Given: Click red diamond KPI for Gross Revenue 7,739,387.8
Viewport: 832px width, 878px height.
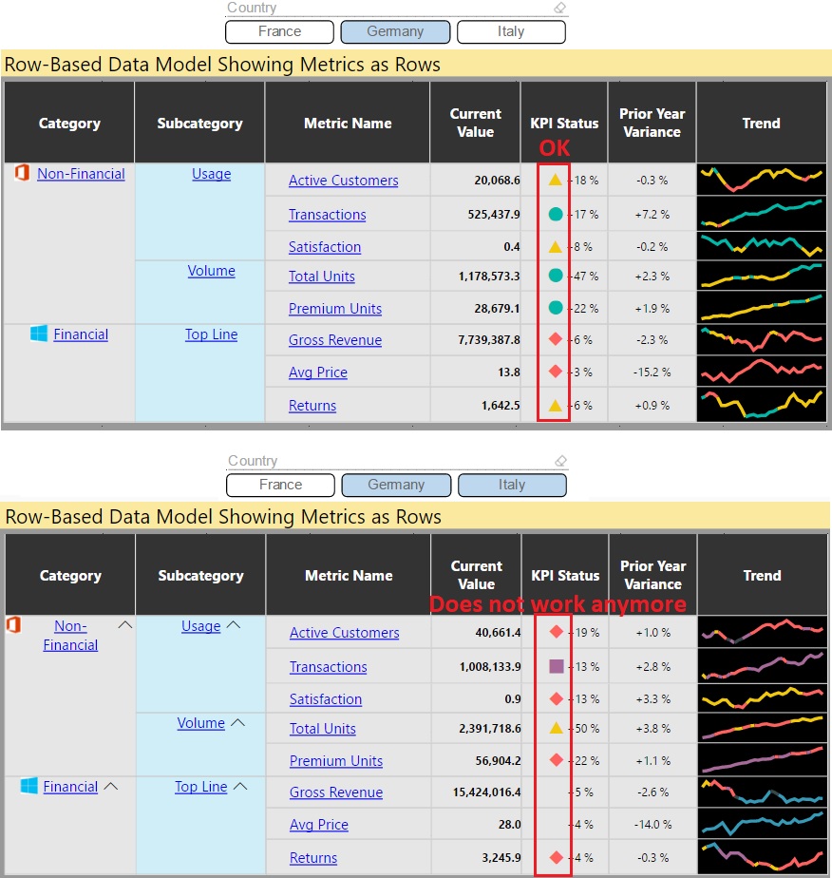Looking at the screenshot, I should [556, 339].
